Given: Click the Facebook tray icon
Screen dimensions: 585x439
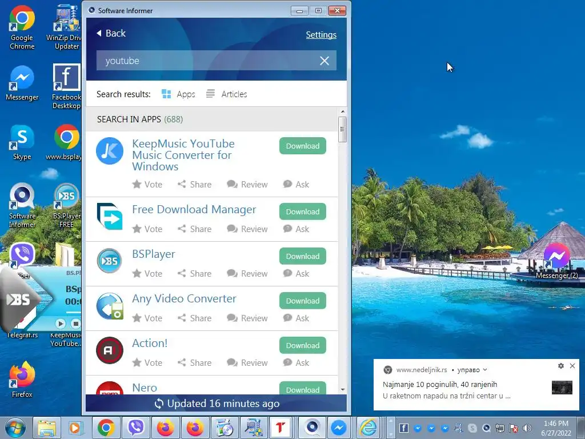Looking at the screenshot, I should pos(404,428).
